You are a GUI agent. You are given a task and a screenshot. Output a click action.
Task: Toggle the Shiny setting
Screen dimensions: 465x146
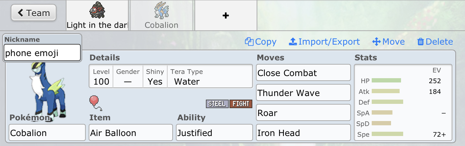[155, 77]
